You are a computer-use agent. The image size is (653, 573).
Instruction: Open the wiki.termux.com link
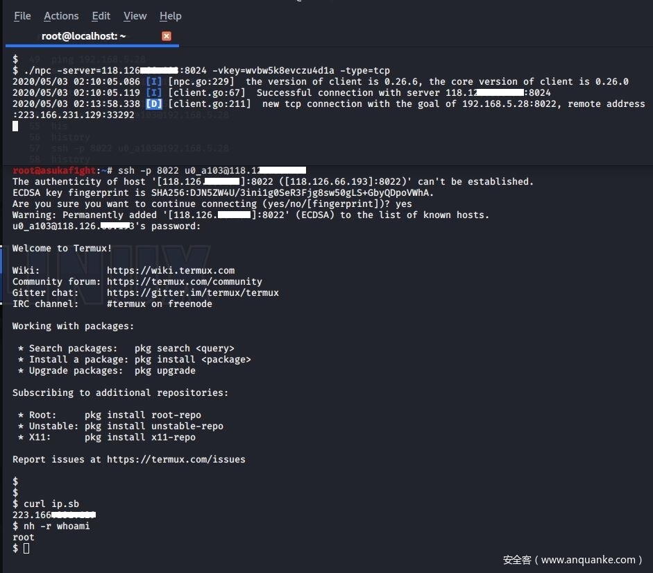tap(171, 270)
